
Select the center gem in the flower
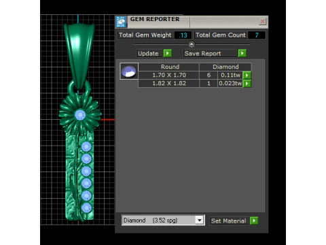click(80, 115)
